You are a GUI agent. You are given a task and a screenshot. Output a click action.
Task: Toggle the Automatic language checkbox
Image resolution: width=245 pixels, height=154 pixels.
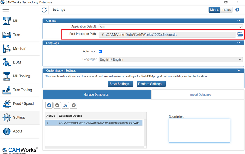[x=100, y=51]
